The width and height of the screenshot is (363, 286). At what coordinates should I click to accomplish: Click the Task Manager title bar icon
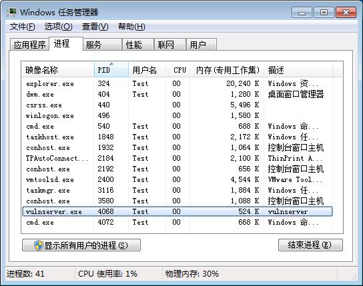coord(11,12)
